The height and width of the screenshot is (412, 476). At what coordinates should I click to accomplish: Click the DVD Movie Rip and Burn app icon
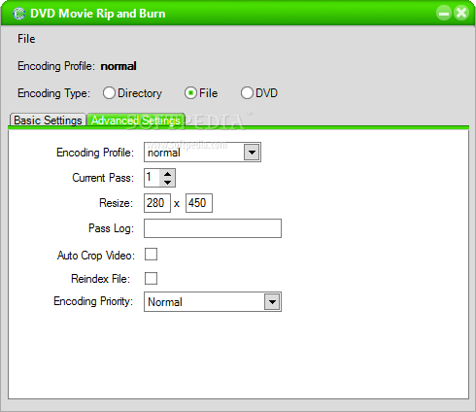(18, 14)
